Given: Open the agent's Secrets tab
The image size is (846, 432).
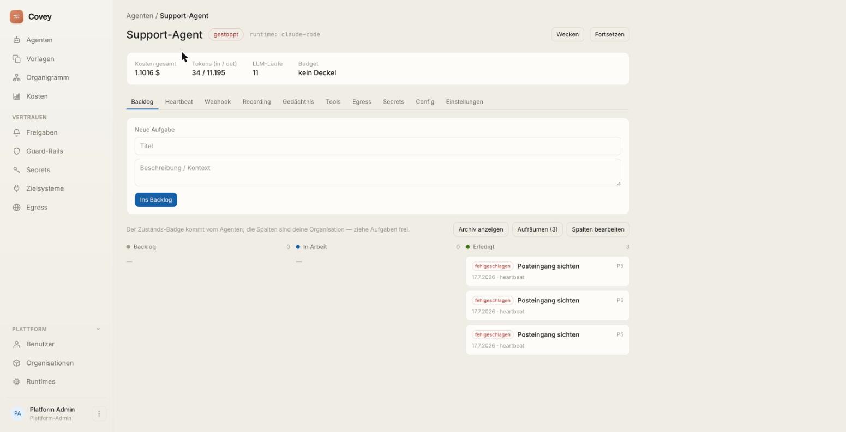Looking at the screenshot, I should [x=393, y=102].
